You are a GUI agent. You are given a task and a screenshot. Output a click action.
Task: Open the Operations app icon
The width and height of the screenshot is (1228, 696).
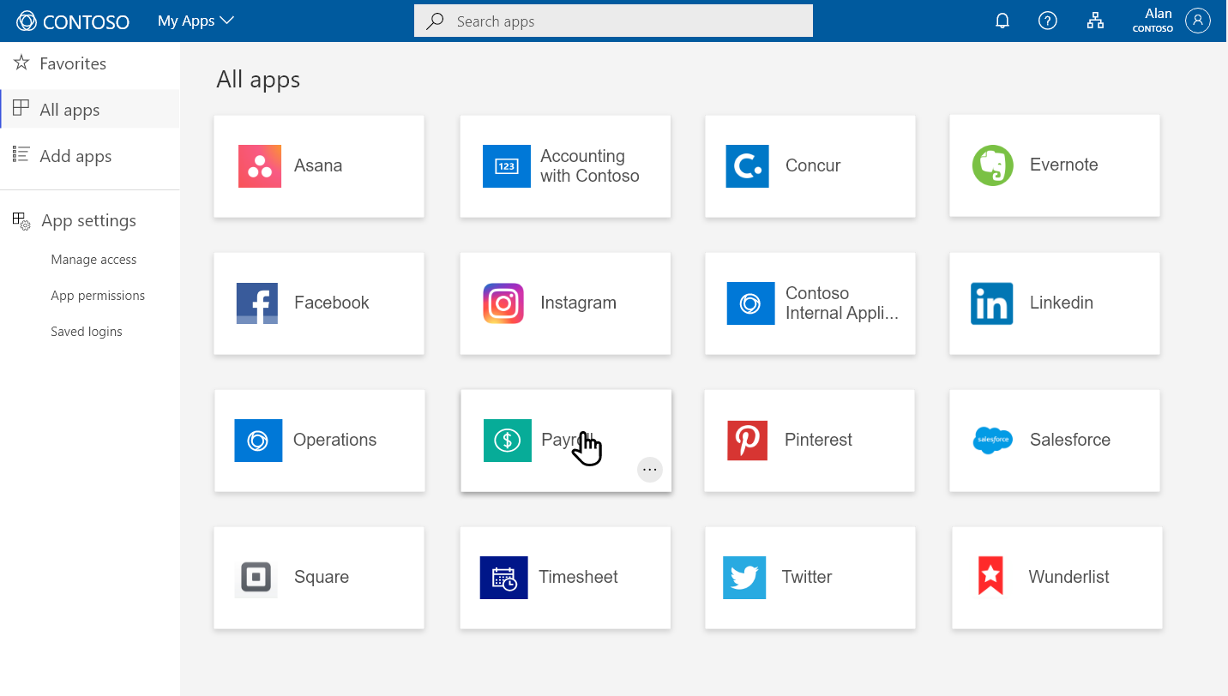258,441
